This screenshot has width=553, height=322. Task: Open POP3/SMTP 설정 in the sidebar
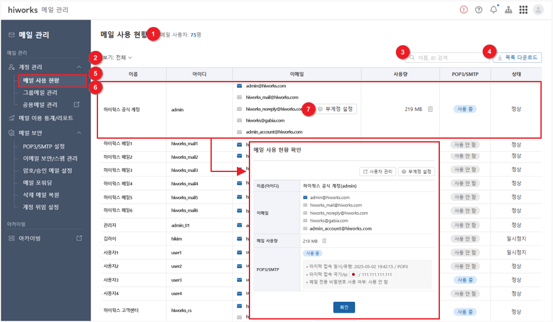click(43, 146)
